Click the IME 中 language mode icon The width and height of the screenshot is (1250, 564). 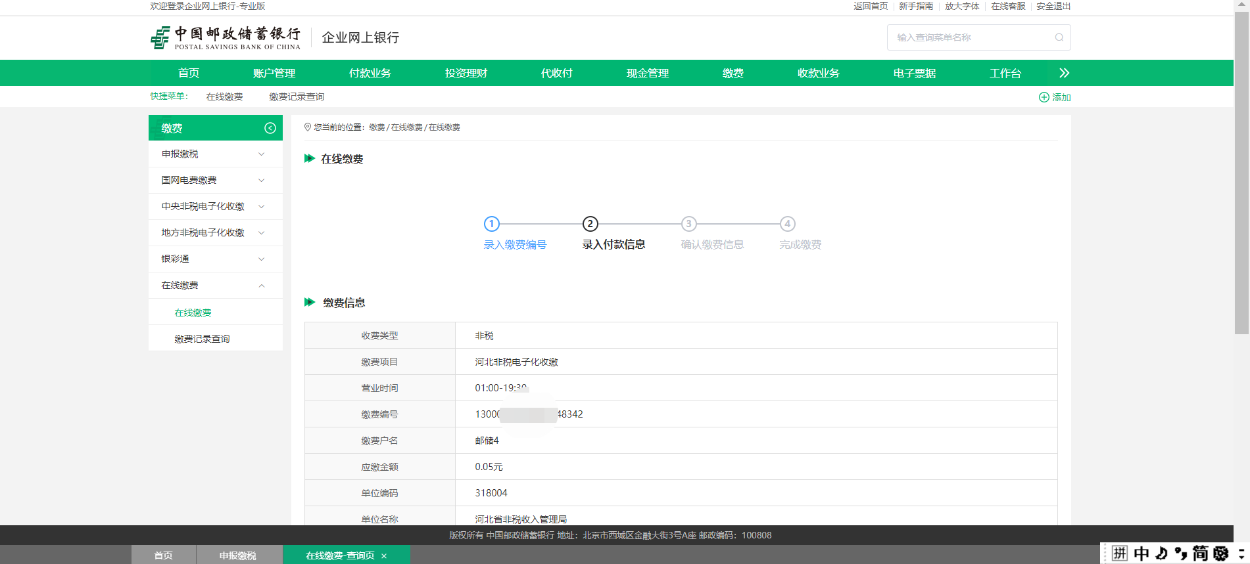point(1142,553)
